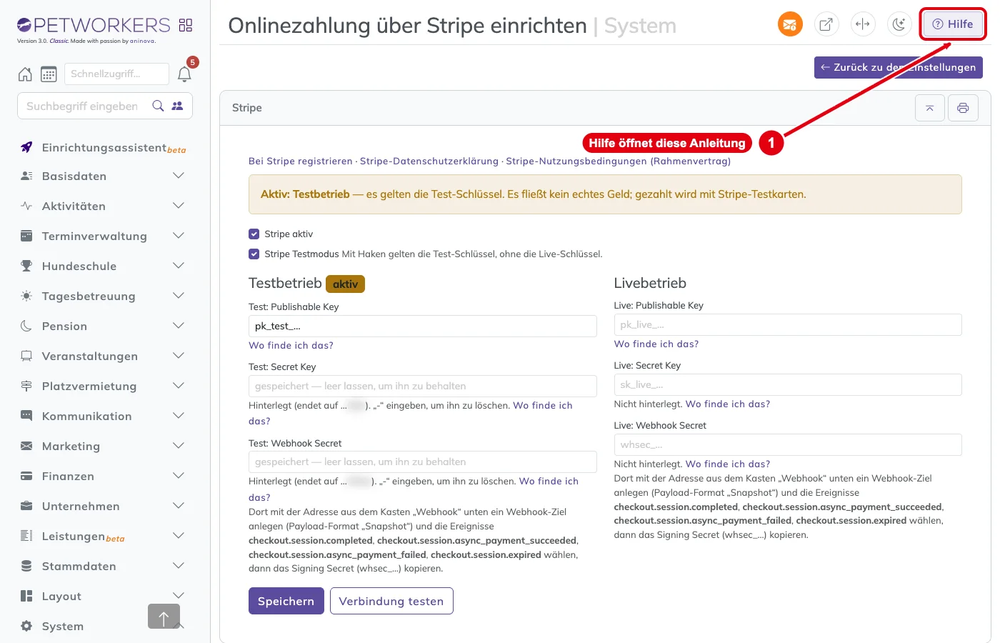Print the Stripe panel with the printer icon

tap(963, 108)
